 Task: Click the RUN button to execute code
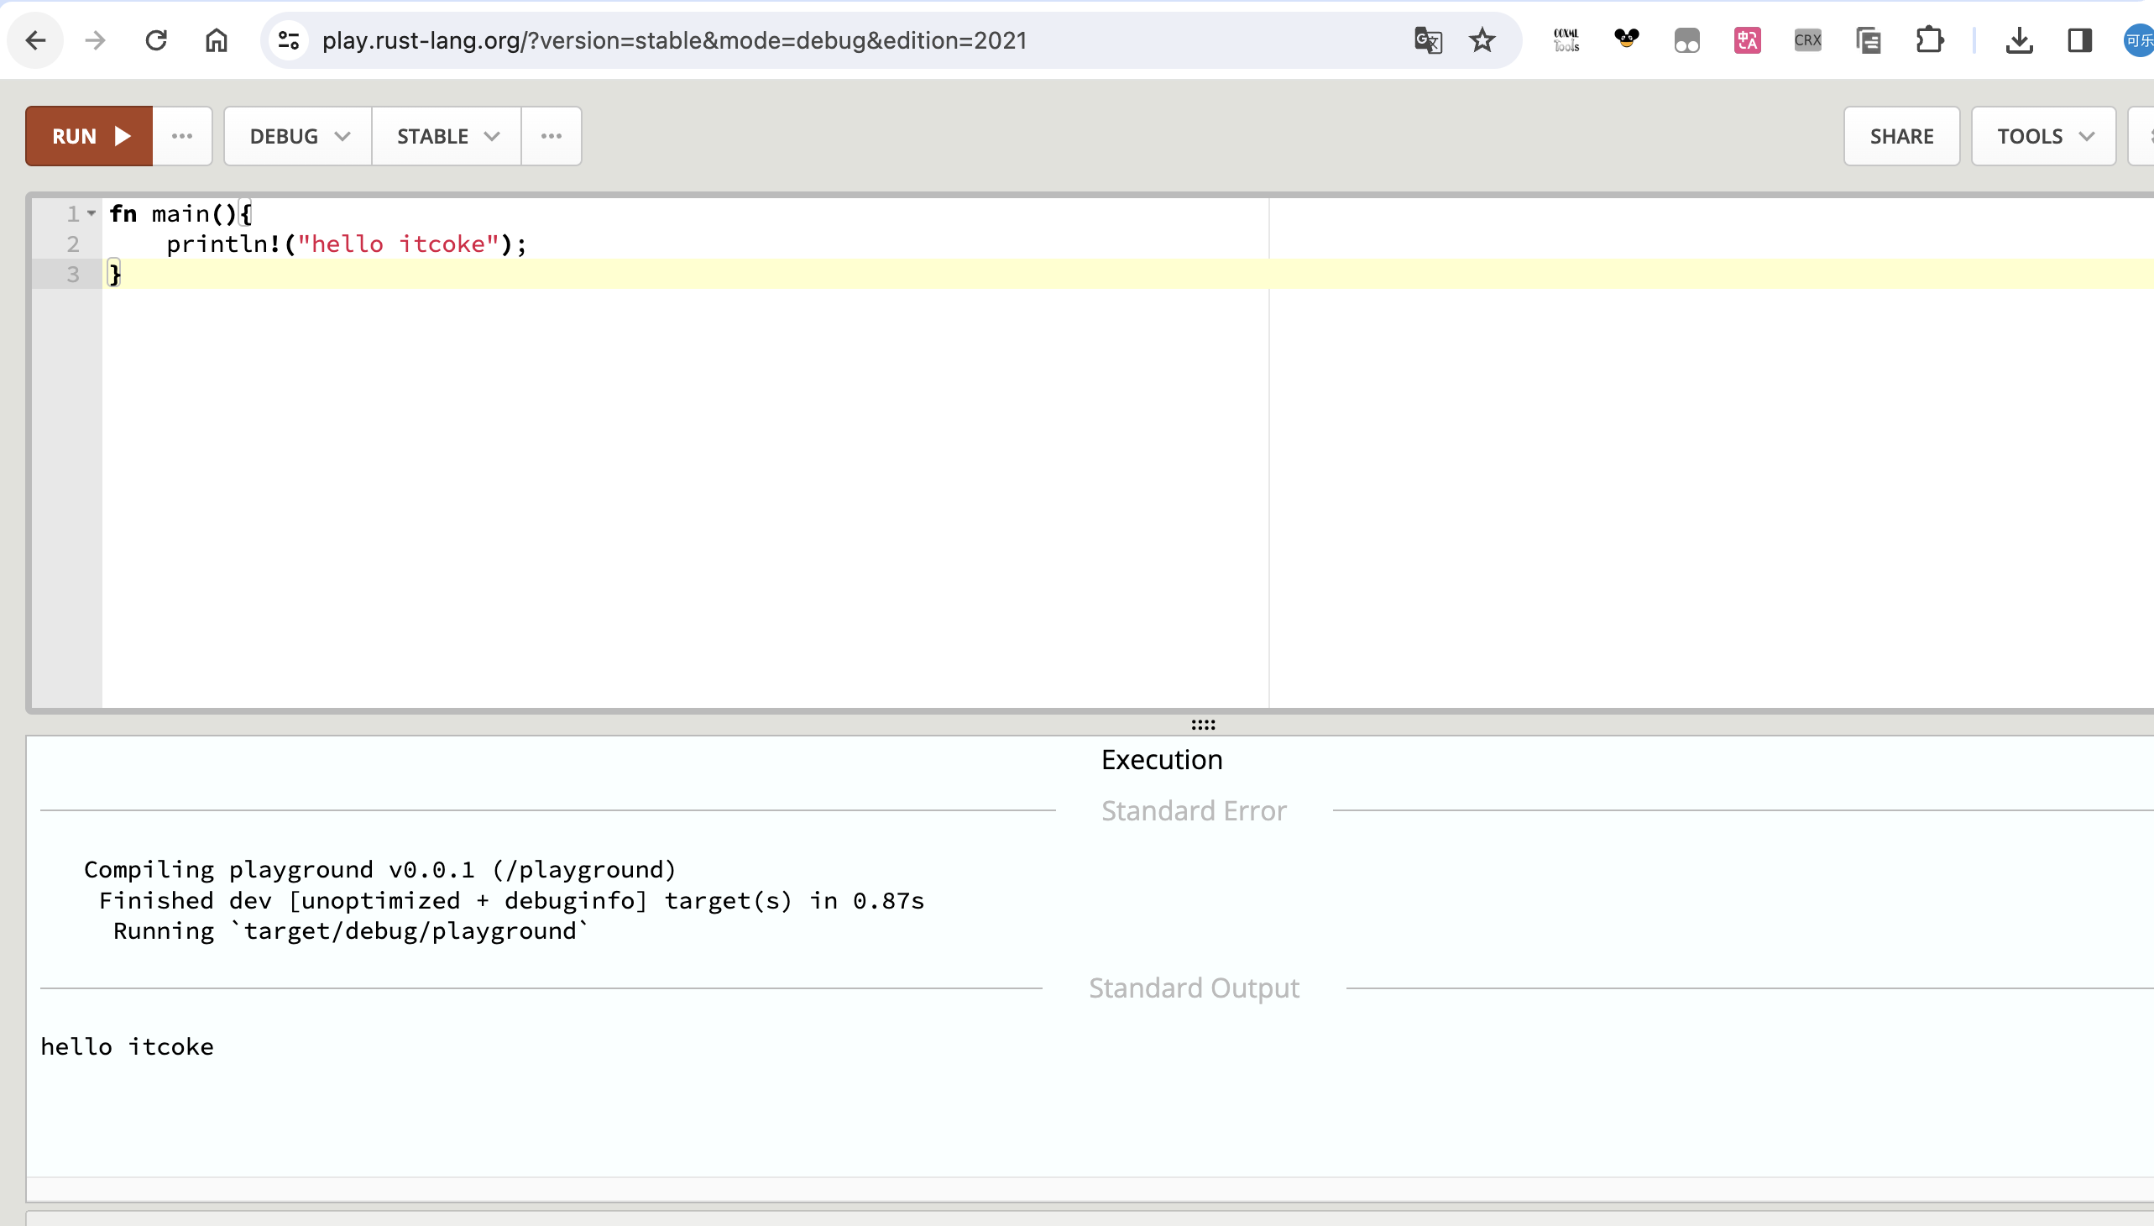[x=89, y=135]
